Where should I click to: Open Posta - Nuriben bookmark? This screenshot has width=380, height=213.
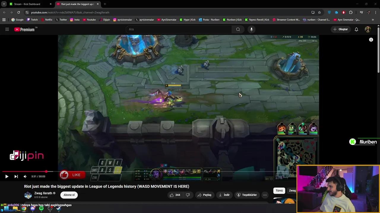click(x=209, y=20)
